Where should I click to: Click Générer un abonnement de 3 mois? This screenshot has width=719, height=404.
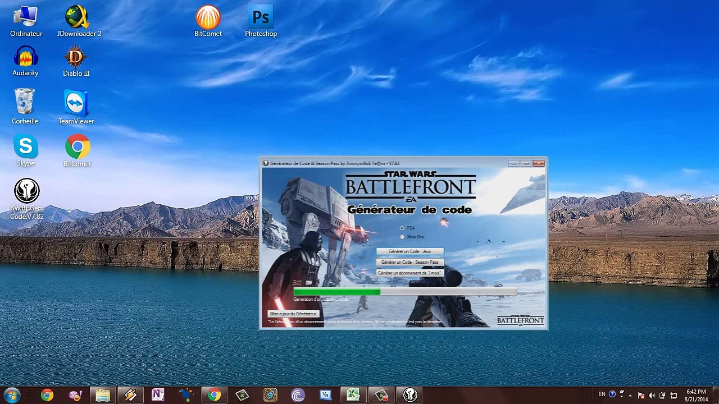click(410, 273)
